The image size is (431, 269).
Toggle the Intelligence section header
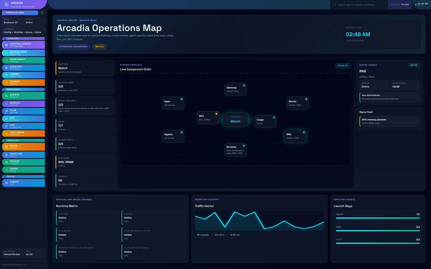point(23,89)
